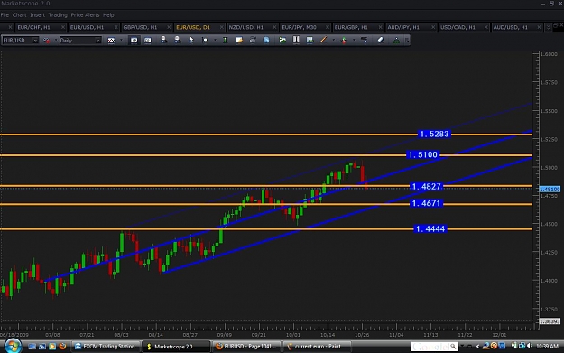The width and height of the screenshot is (564, 353).
Task: Open the Help menu
Action: pyautogui.click(x=108, y=15)
